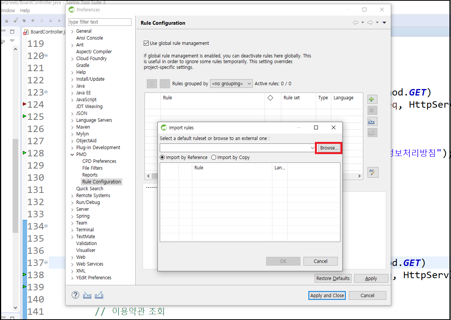This screenshot has height=320, width=451.
Task: Select Gradle preference page
Action: click(x=83, y=65)
